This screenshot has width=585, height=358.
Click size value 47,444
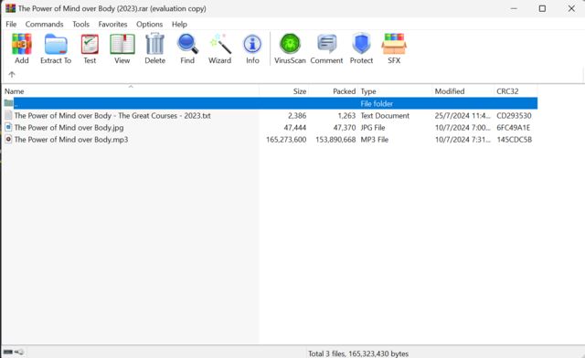294,128
